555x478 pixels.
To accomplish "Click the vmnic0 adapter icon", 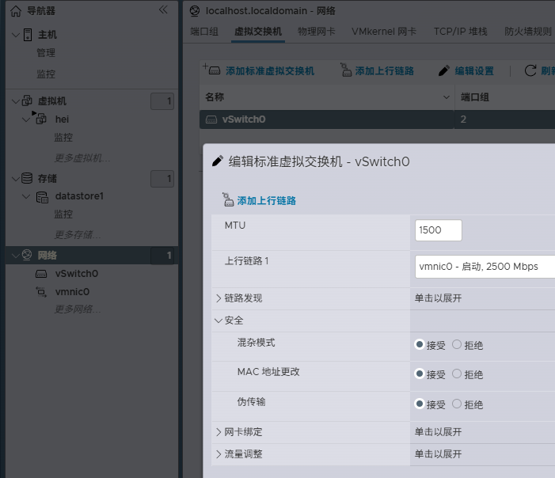I will click(x=42, y=292).
